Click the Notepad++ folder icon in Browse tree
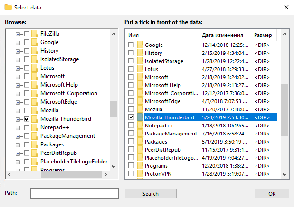 tap(34, 127)
